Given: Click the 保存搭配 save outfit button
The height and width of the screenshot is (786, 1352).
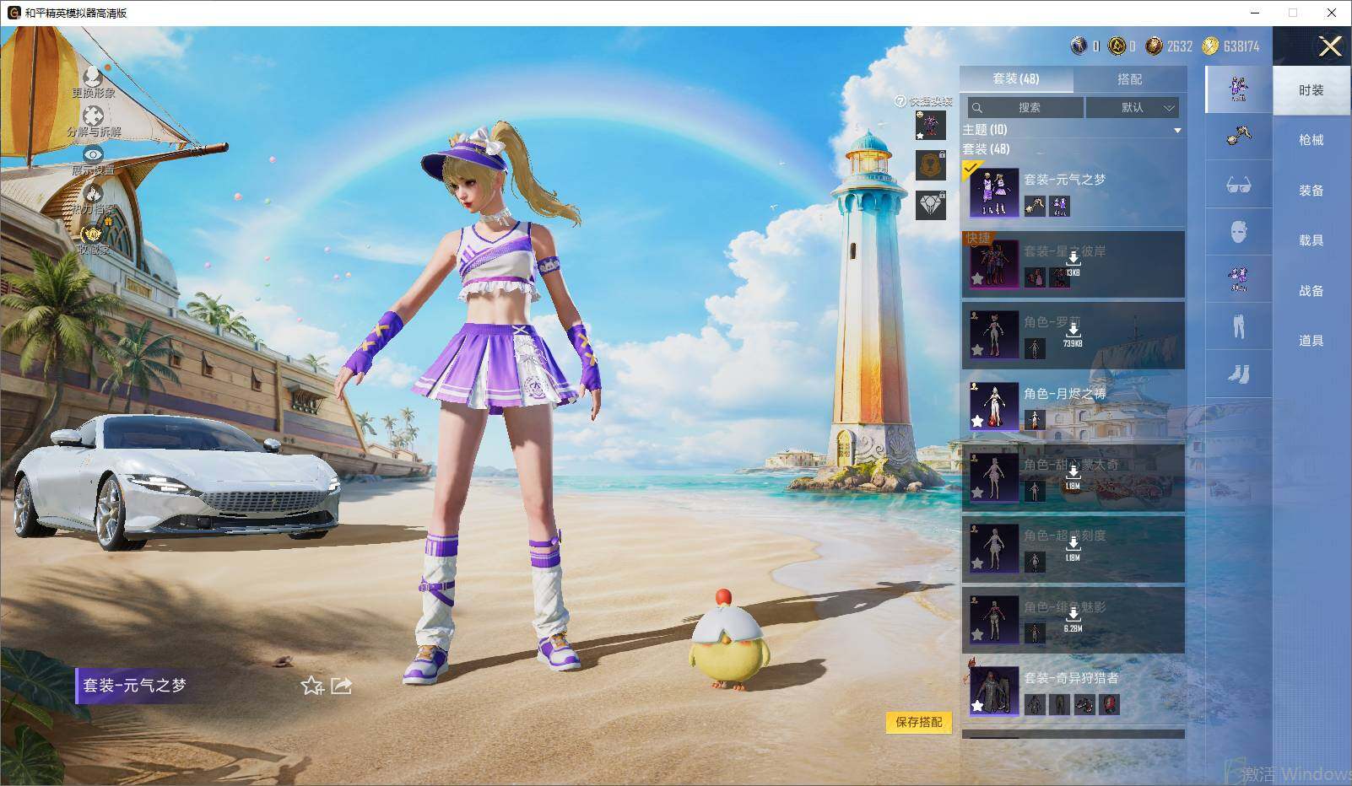Looking at the screenshot, I should point(918,722).
